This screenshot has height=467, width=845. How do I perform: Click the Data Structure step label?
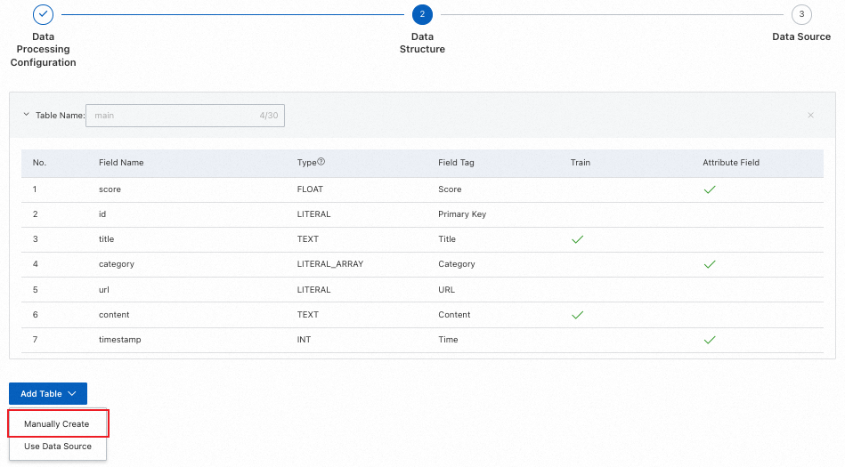click(x=422, y=43)
